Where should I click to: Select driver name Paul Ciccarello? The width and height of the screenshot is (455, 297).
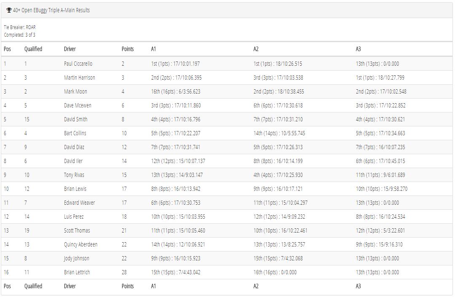pyautogui.click(x=78, y=64)
